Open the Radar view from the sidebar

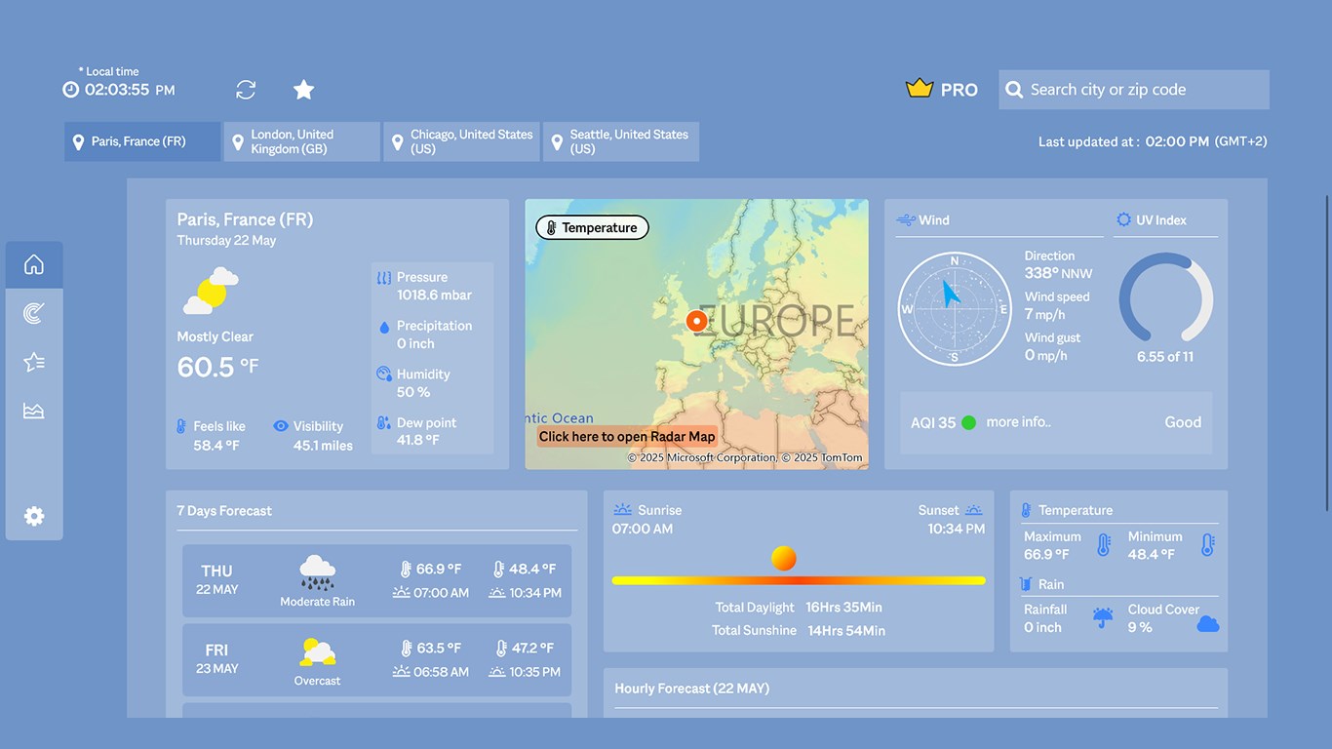point(34,312)
